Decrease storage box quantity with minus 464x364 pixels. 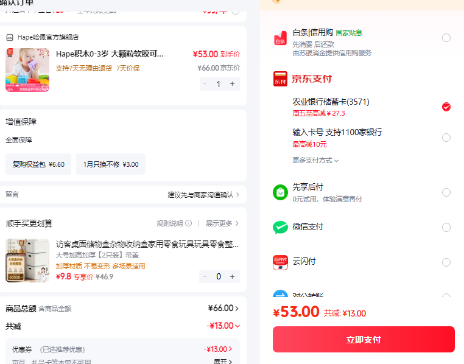tap(205, 276)
